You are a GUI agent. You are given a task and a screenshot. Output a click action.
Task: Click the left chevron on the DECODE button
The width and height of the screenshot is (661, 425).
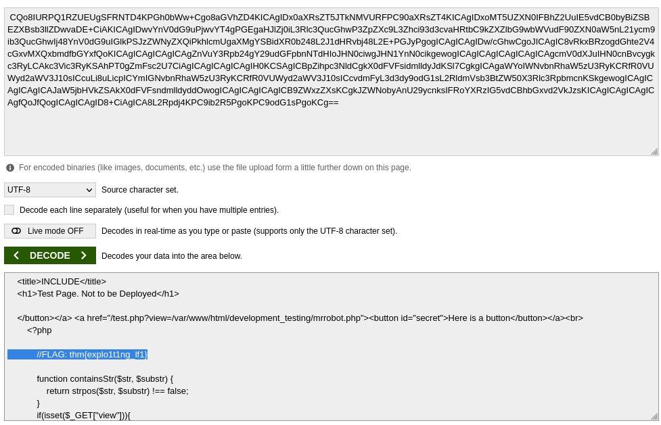(x=16, y=255)
